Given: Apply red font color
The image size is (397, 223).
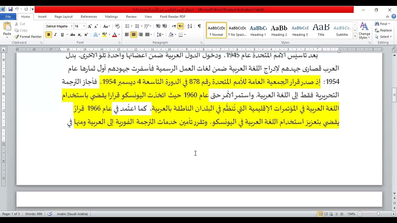Looking at the screenshot, I should [114, 35].
